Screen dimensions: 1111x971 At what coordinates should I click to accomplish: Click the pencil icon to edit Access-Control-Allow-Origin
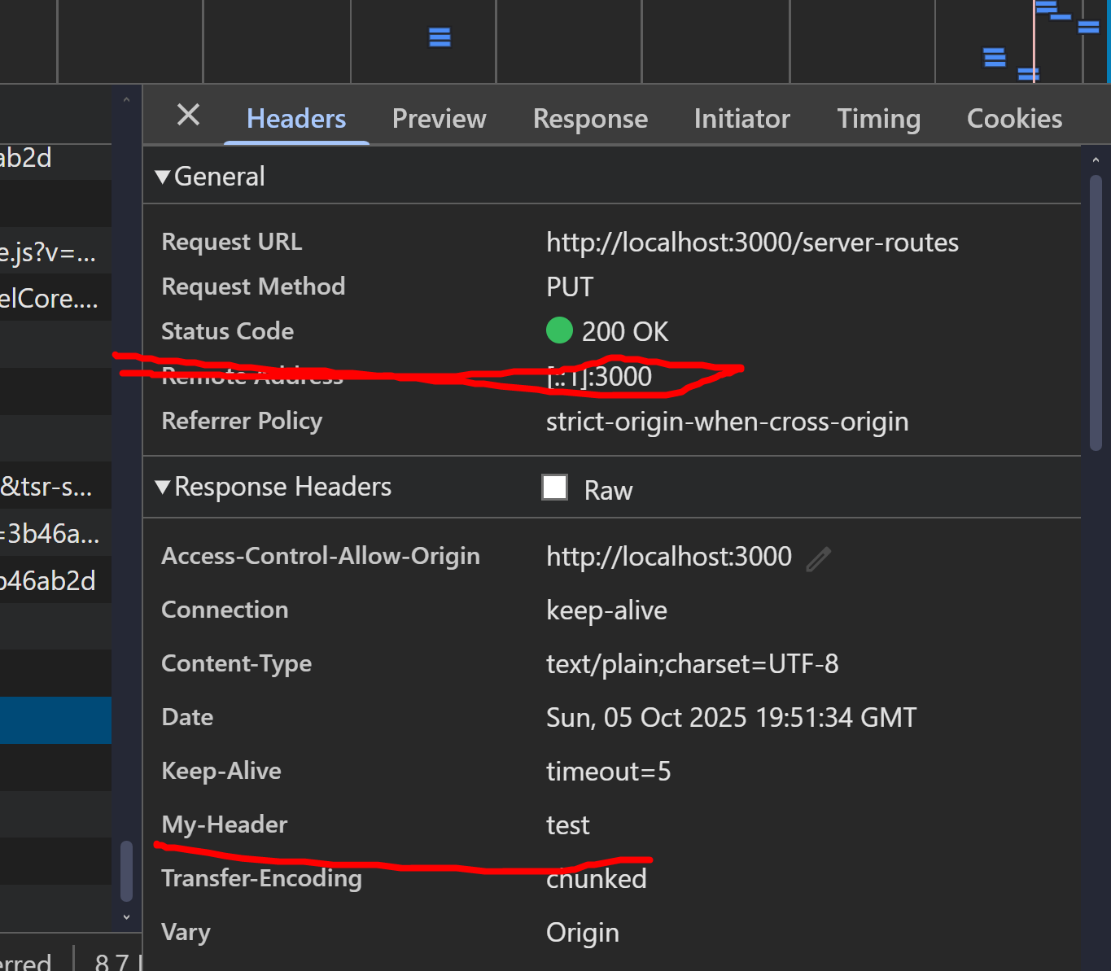click(818, 558)
